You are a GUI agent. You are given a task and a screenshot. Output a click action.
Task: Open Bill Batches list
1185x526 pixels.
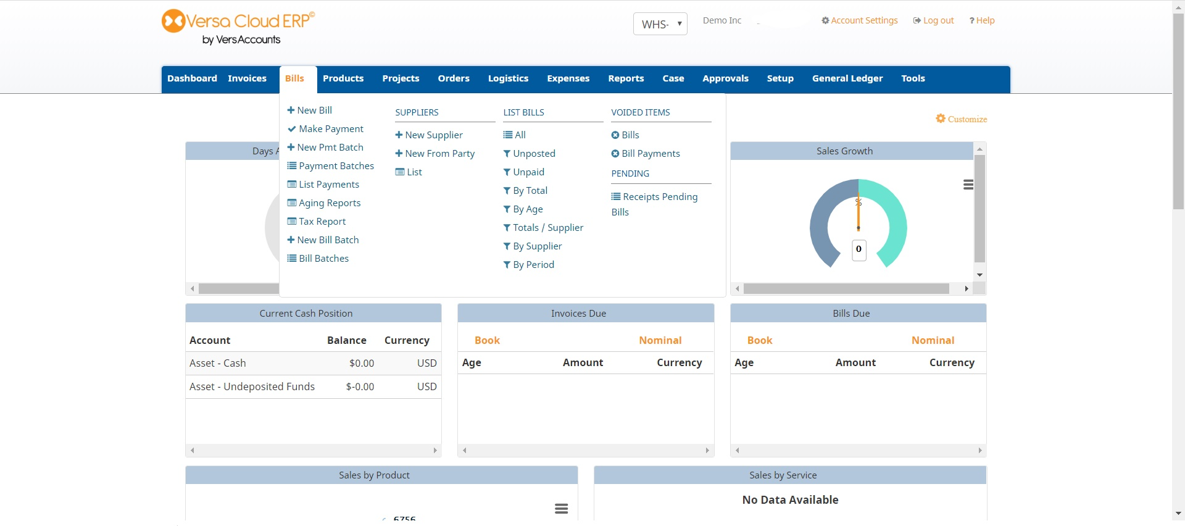click(318, 258)
